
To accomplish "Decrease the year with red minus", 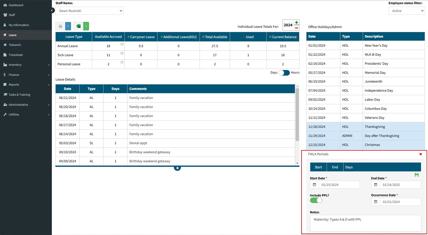I will pos(296,28).
